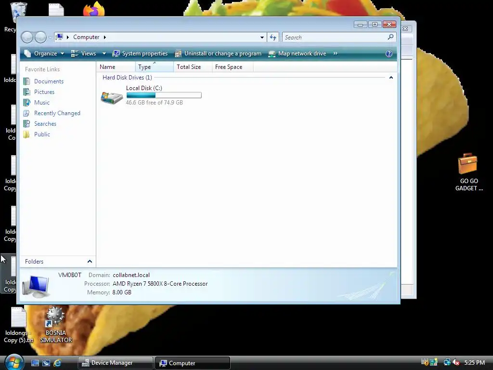Sort by the Free Space column
Screen dimensions: 493x370
pos(233,66)
